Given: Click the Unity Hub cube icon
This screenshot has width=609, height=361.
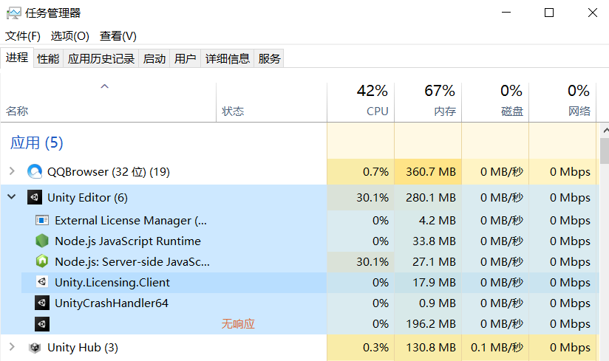Looking at the screenshot, I should pyautogui.click(x=35, y=348).
